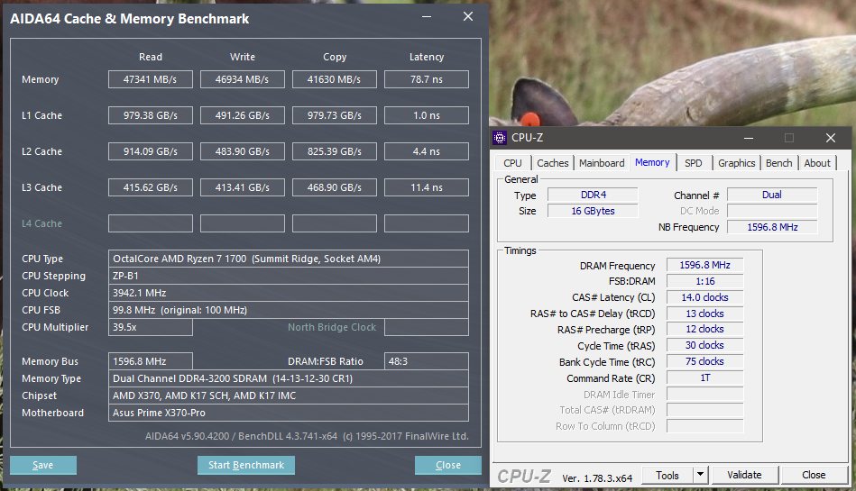Click the L1 Cache Latency 1.0 ns field
Viewport: 856px width, 491px height.
coord(427,115)
